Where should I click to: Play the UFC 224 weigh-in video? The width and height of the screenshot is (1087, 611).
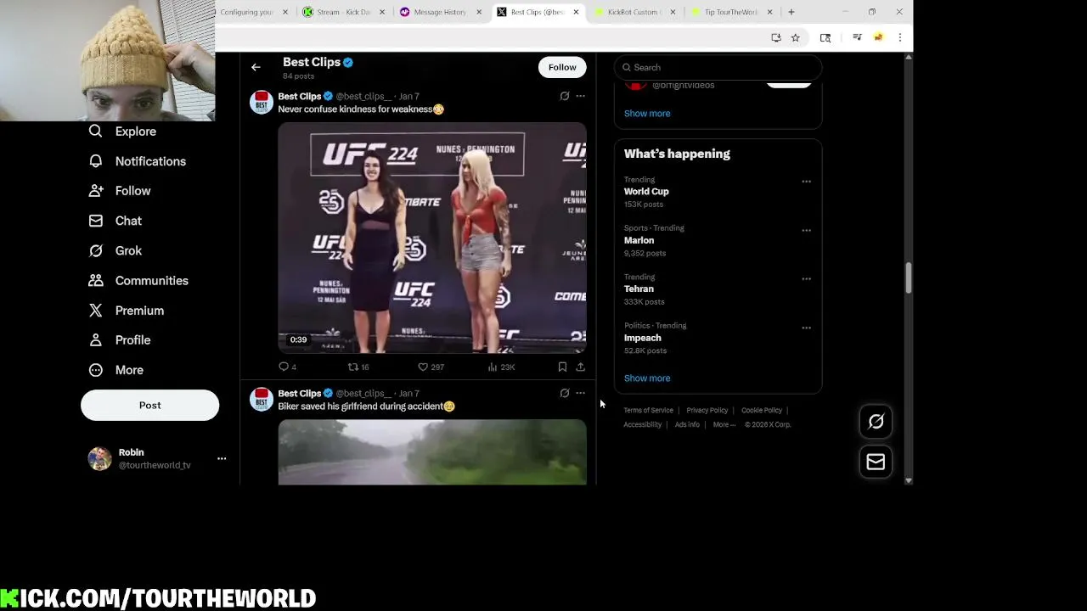click(432, 238)
